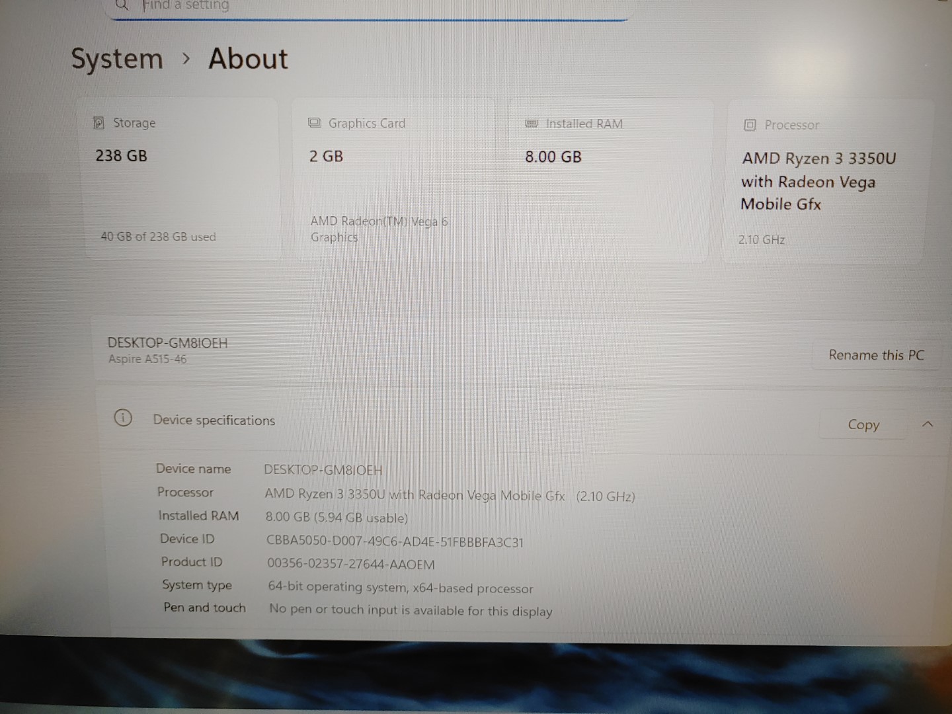Click the Rename this PC button

pos(875,355)
